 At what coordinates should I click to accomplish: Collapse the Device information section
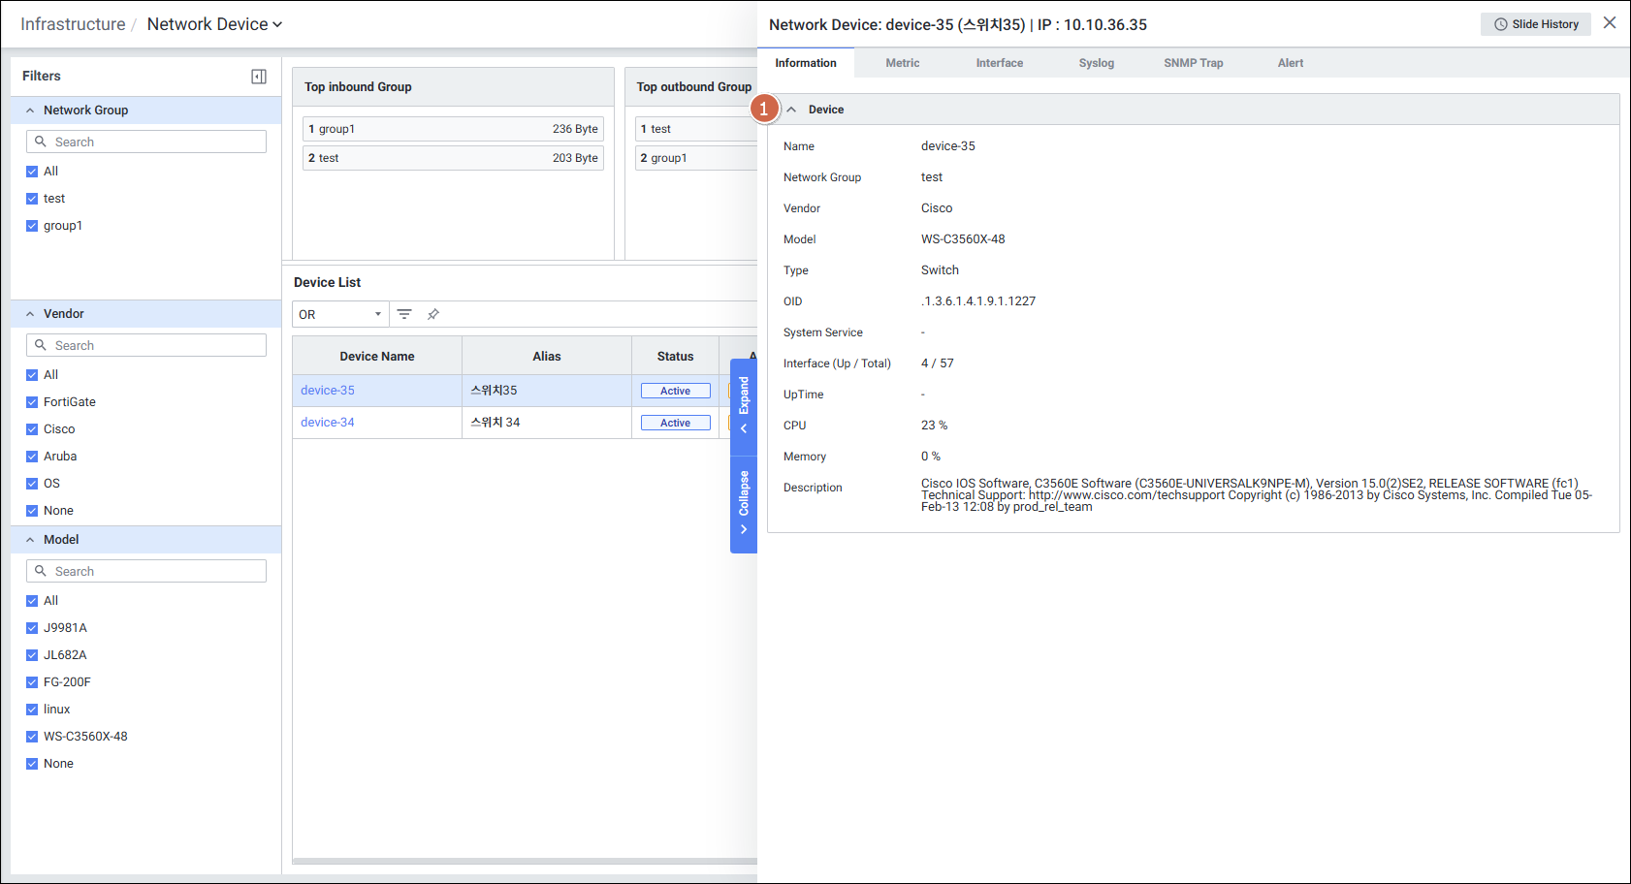click(792, 110)
